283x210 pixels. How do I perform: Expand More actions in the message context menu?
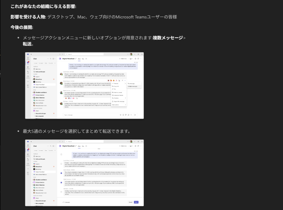click(125, 105)
